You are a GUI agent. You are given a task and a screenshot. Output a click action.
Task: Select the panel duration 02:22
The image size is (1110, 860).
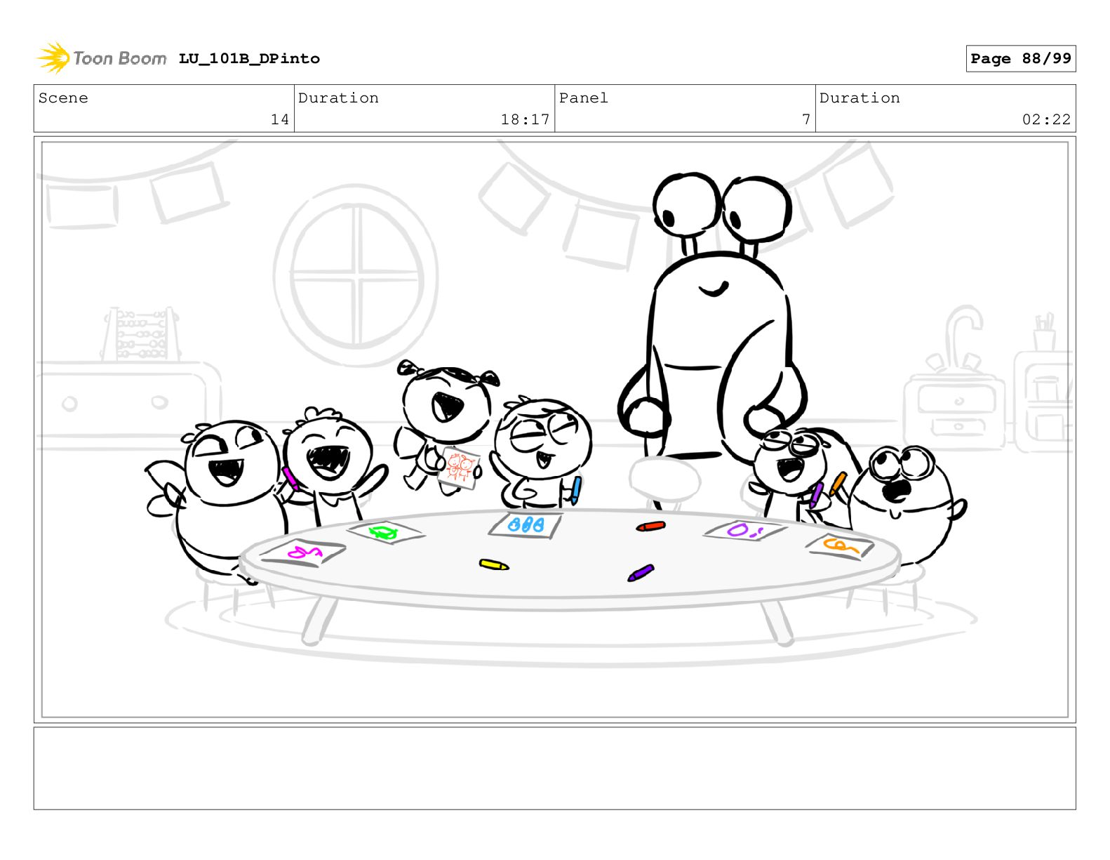coord(1046,119)
